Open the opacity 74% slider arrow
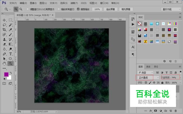 180,78
